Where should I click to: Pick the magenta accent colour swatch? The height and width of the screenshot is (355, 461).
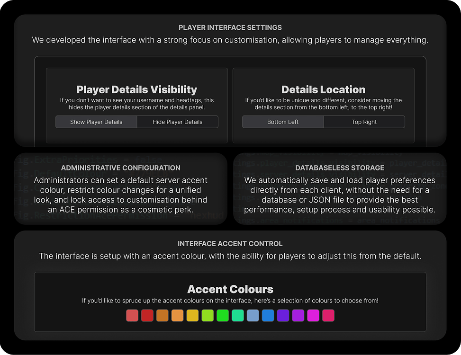point(314,315)
